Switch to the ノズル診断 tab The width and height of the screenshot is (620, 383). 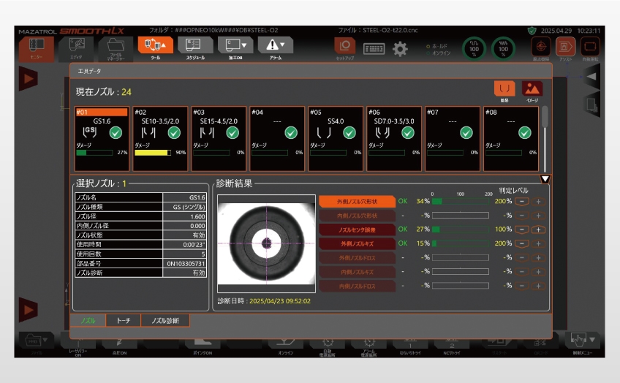click(x=165, y=320)
